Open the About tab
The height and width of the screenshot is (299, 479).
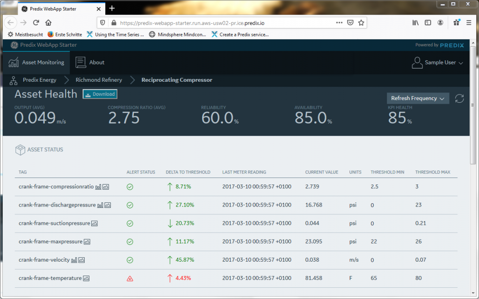[90, 62]
